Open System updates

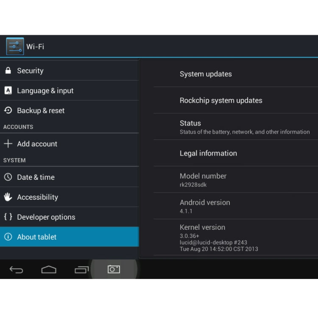click(235, 74)
